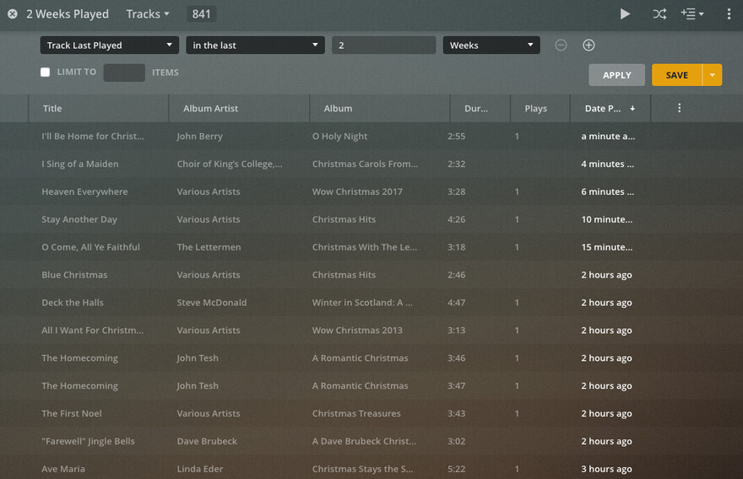Sort by the Album column header
The width and height of the screenshot is (743, 479).
coord(380,109)
